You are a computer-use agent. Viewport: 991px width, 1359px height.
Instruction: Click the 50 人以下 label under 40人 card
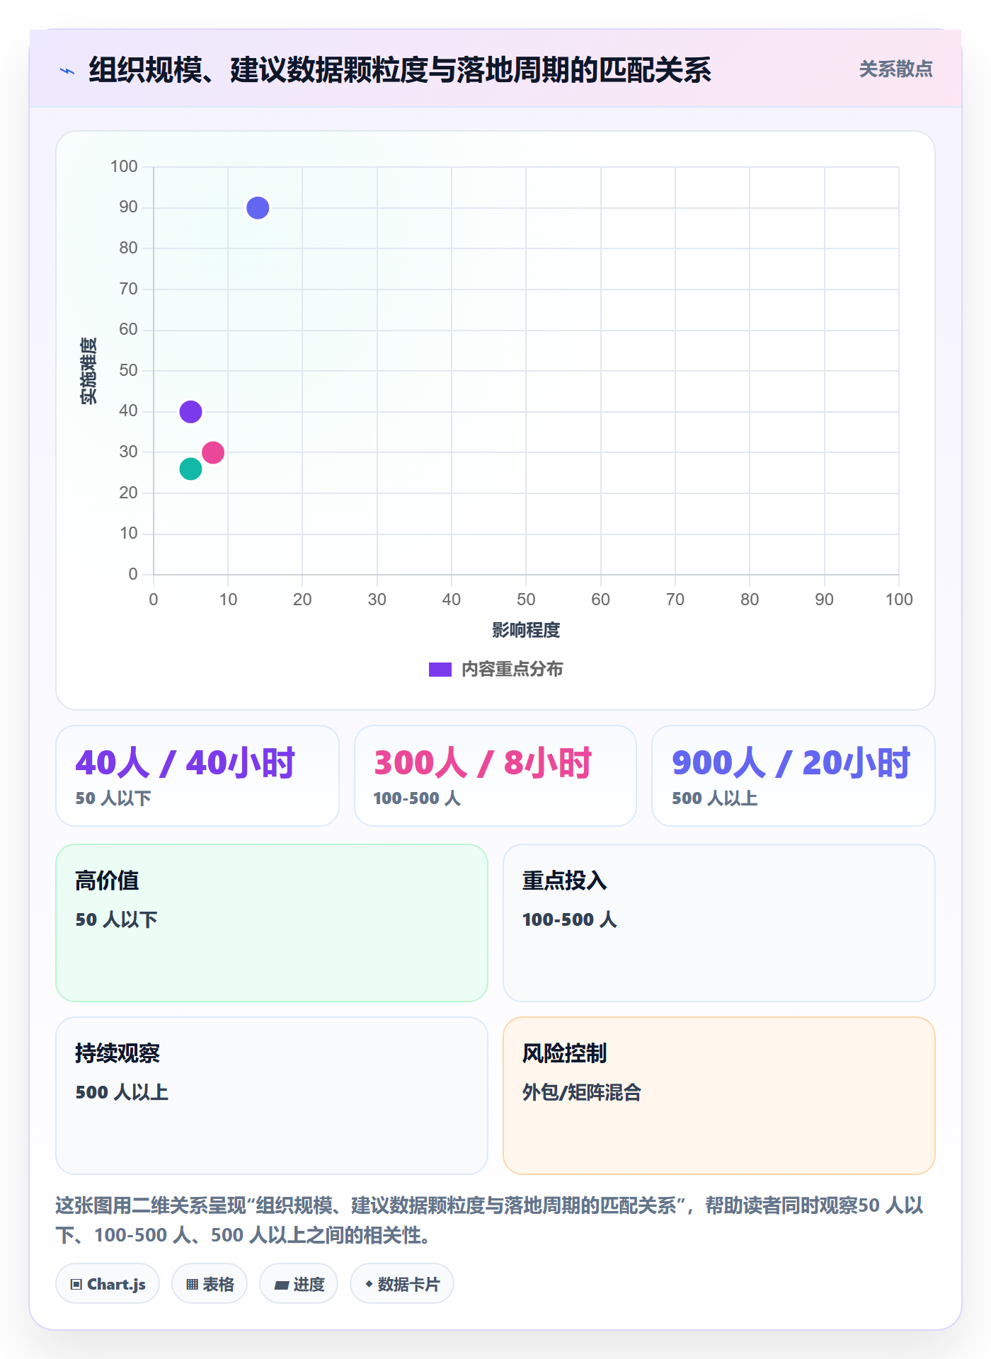pyautogui.click(x=113, y=798)
